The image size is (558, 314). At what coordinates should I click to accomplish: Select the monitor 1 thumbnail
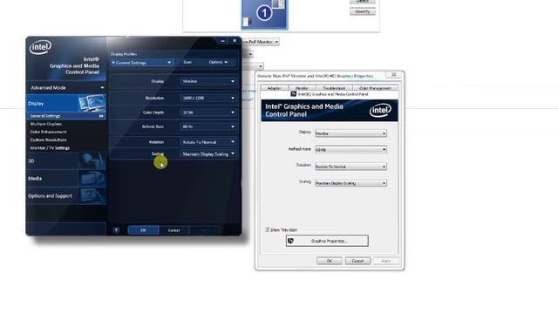click(264, 14)
